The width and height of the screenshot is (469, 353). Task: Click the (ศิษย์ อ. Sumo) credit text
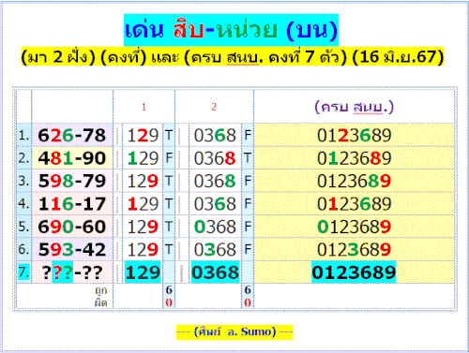point(234,331)
